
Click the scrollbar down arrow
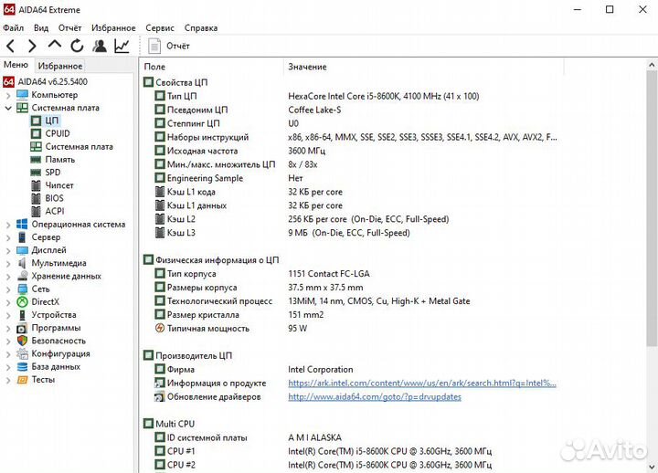pos(652,467)
